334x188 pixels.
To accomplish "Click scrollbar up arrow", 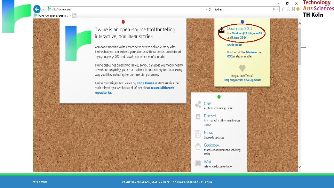I will [300, 23].
